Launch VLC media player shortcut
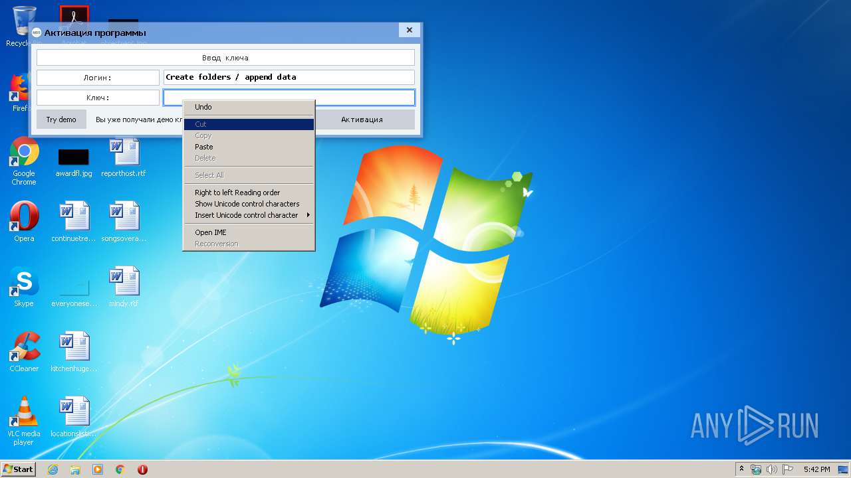851x478 pixels. pos(24,421)
